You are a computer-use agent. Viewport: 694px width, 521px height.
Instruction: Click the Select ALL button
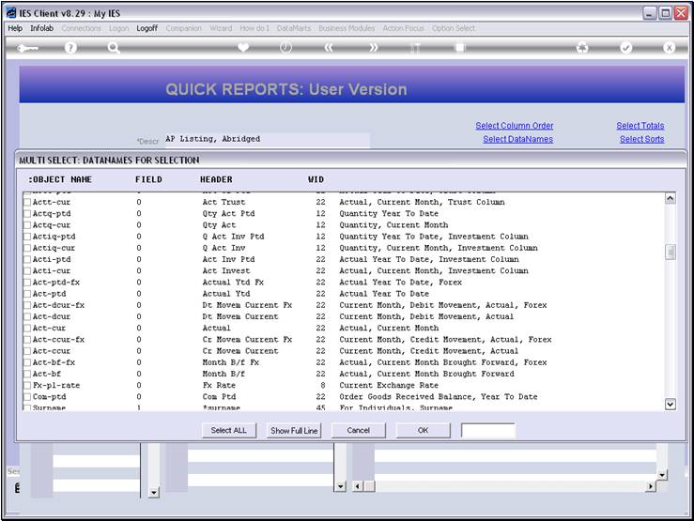pyautogui.click(x=228, y=430)
